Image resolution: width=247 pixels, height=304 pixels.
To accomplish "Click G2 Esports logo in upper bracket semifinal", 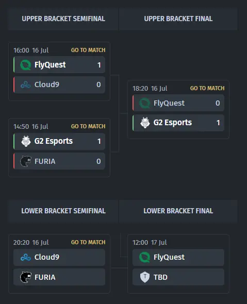I will (26, 141).
